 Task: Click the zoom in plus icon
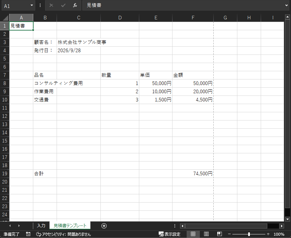[x=268, y=234]
